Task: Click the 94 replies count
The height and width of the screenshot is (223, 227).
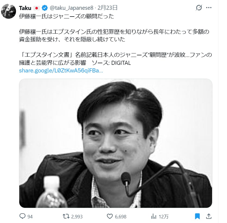Action: [30, 217]
